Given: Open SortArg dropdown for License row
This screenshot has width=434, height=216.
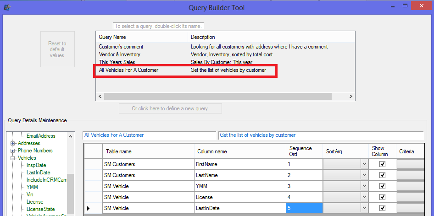Looking at the screenshot, I should pos(365,197).
